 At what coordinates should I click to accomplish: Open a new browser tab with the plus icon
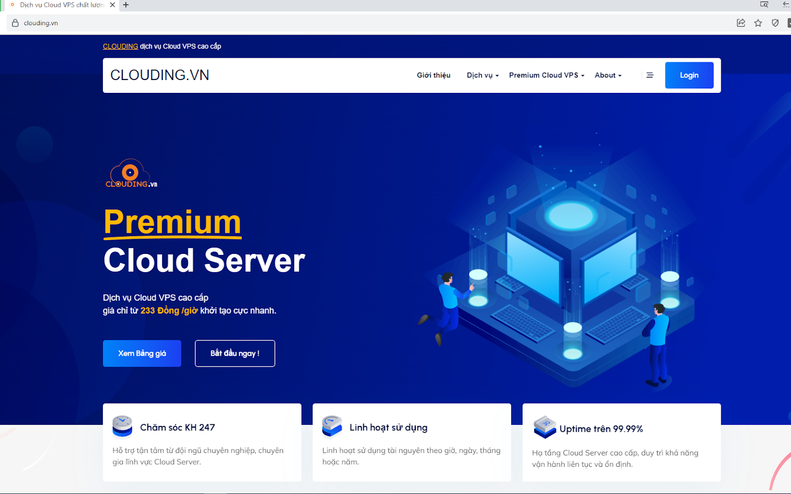(125, 5)
